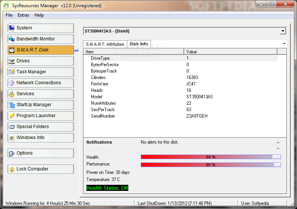Click the Z2A9TGEH serial value

click(197, 116)
